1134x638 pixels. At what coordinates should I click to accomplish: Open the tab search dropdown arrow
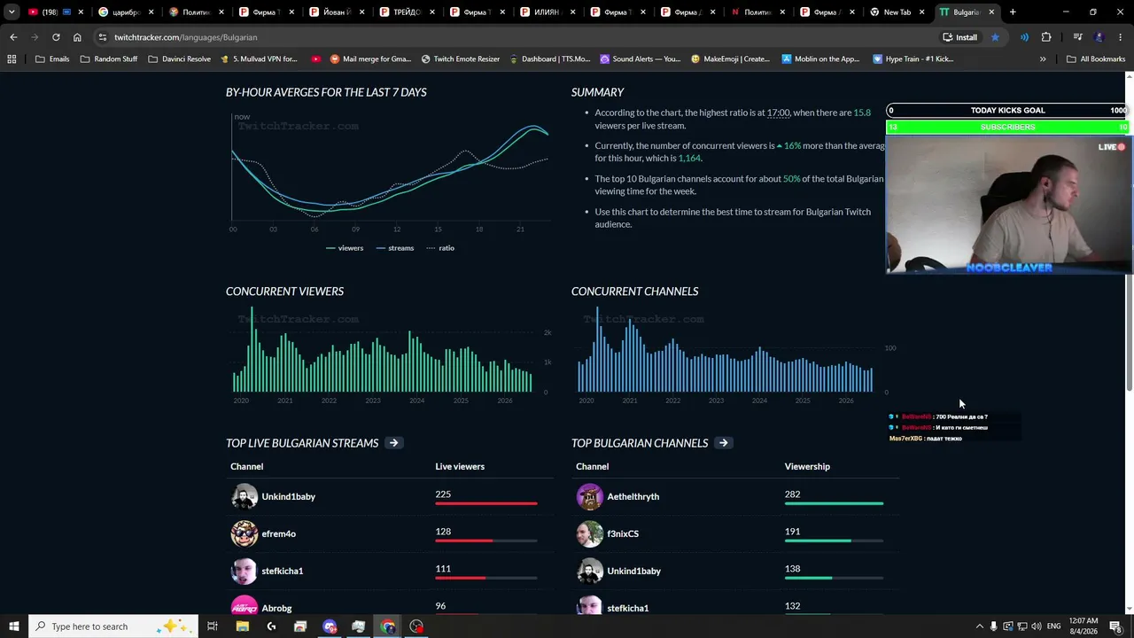(12, 12)
